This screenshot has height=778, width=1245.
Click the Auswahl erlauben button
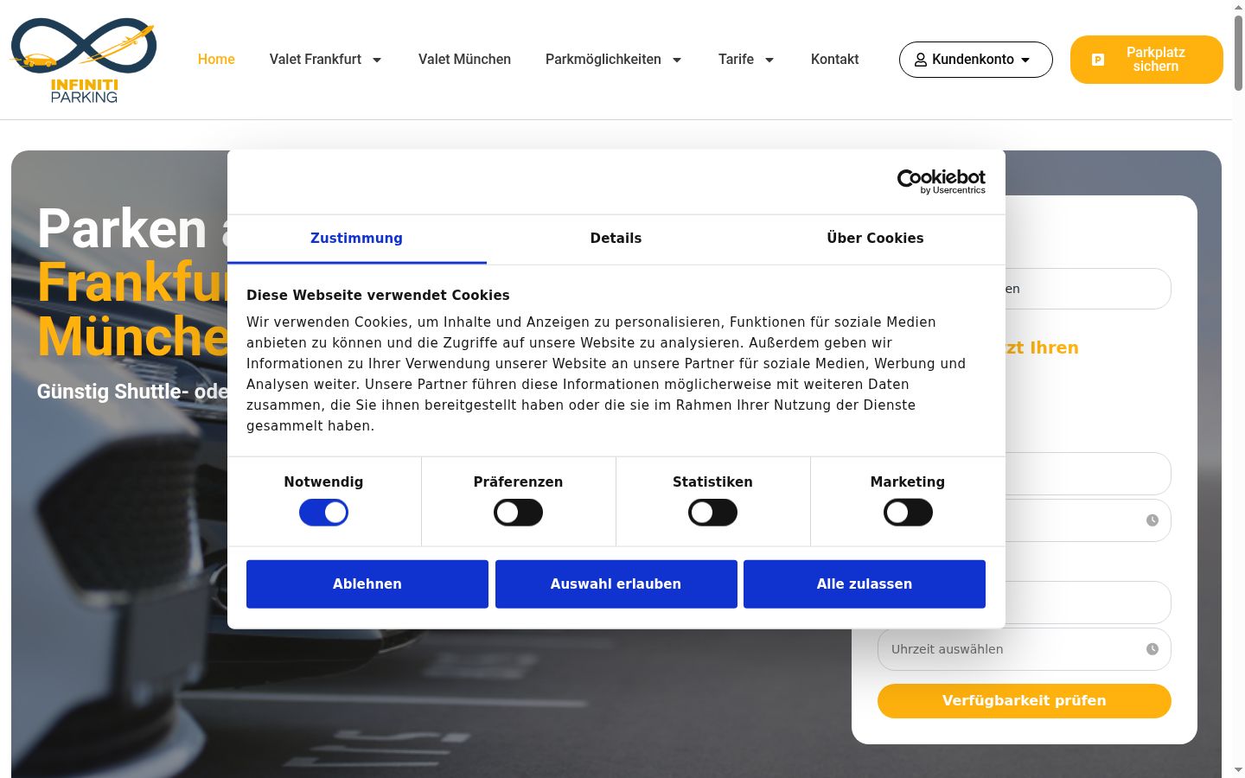coord(616,584)
